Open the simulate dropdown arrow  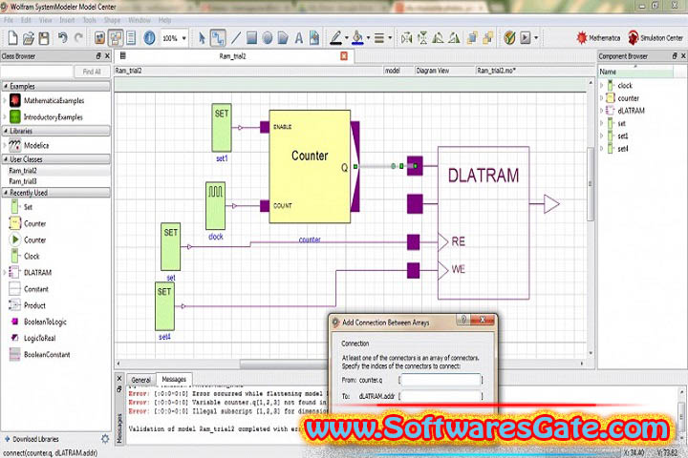pos(536,38)
